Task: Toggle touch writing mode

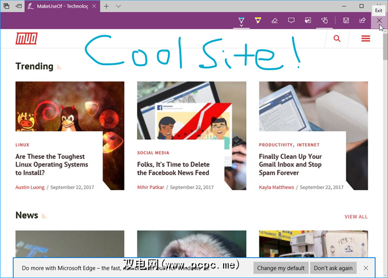Action: click(325, 20)
